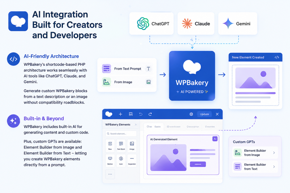Expand the chevron for Element Builder from Image
Viewport: 290px width, 193px height.
[x=274, y=153]
